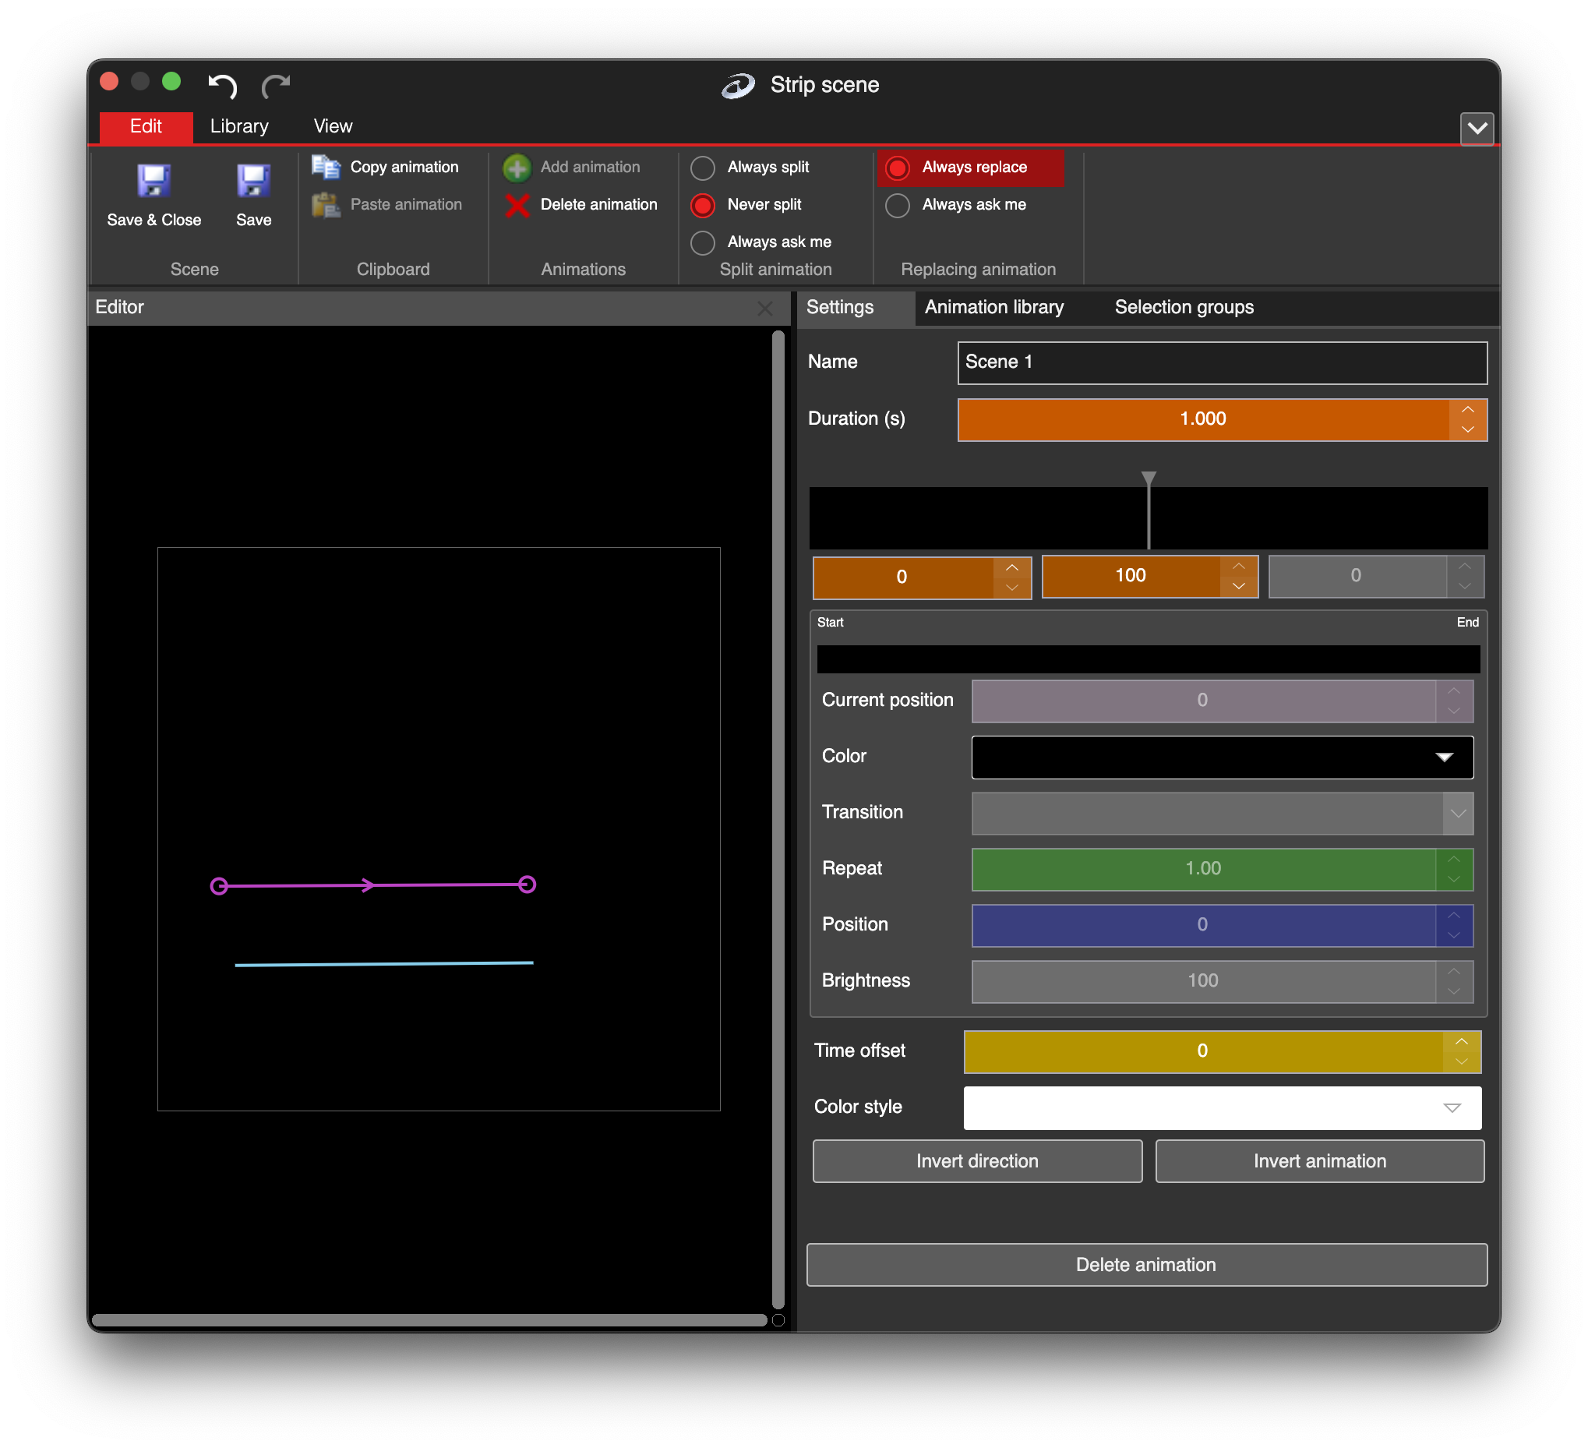Open the Library ribbon tab
This screenshot has height=1448, width=1588.
pyautogui.click(x=238, y=127)
